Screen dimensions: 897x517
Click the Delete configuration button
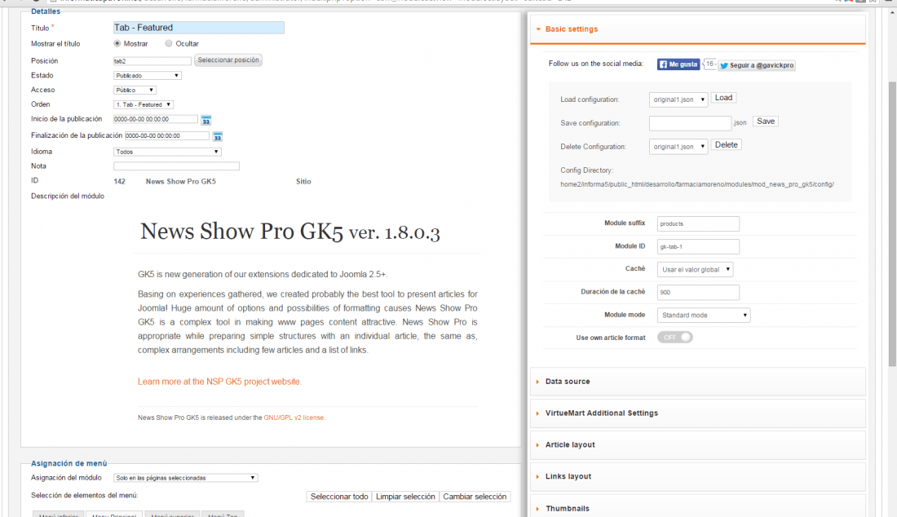click(726, 144)
